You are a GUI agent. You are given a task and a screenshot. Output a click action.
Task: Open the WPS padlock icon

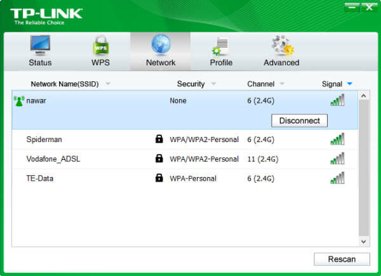100,46
